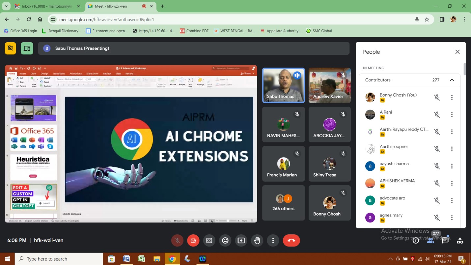Click the raise hand icon
The width and height of the screenshot is (471, 265).
tap(257, 241)
